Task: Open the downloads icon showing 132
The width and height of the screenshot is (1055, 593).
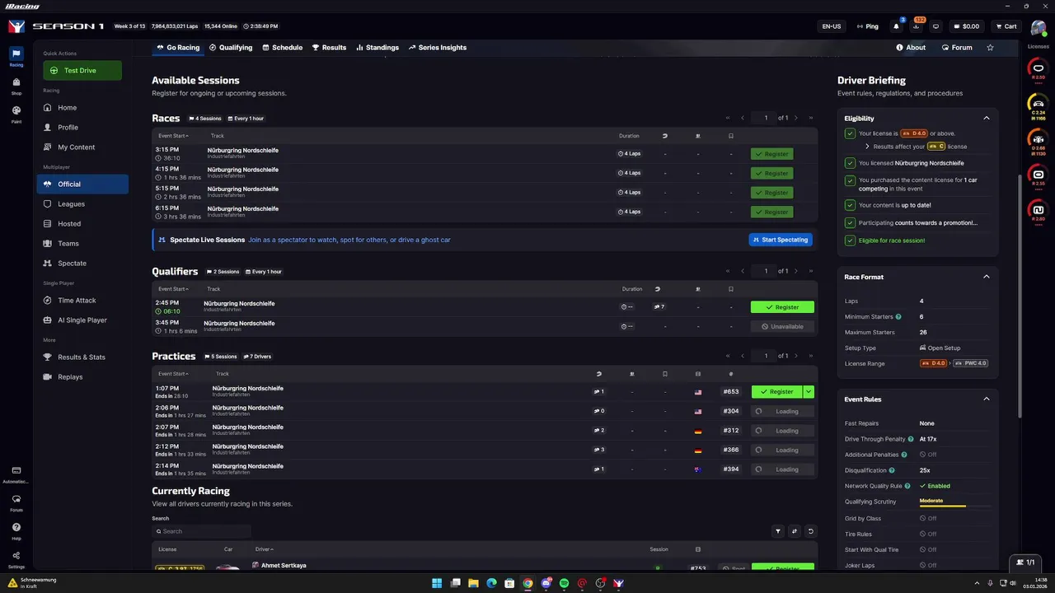Action: tap(916, 26)
